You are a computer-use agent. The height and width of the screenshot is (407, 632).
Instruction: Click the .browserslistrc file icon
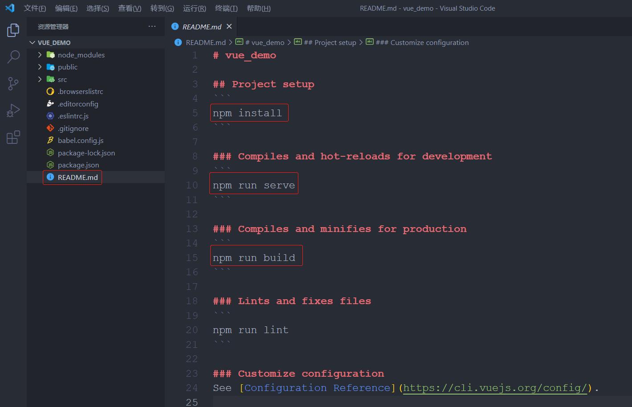pyautogui.click(x=50, y=91)
